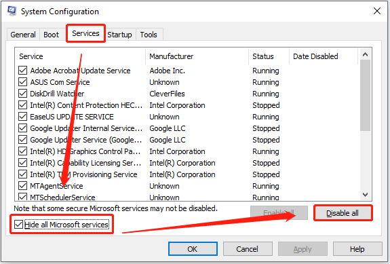The height and width of the screenshot is (264, 390).
Task: Click Running status of EaseUS UPDATE SERVICE
Action: coord(266,117)
